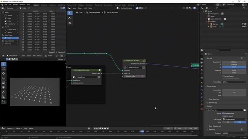The image size is (248, 139).
Task: Click the Resolution percentage slider
Action: pos(234,67)
